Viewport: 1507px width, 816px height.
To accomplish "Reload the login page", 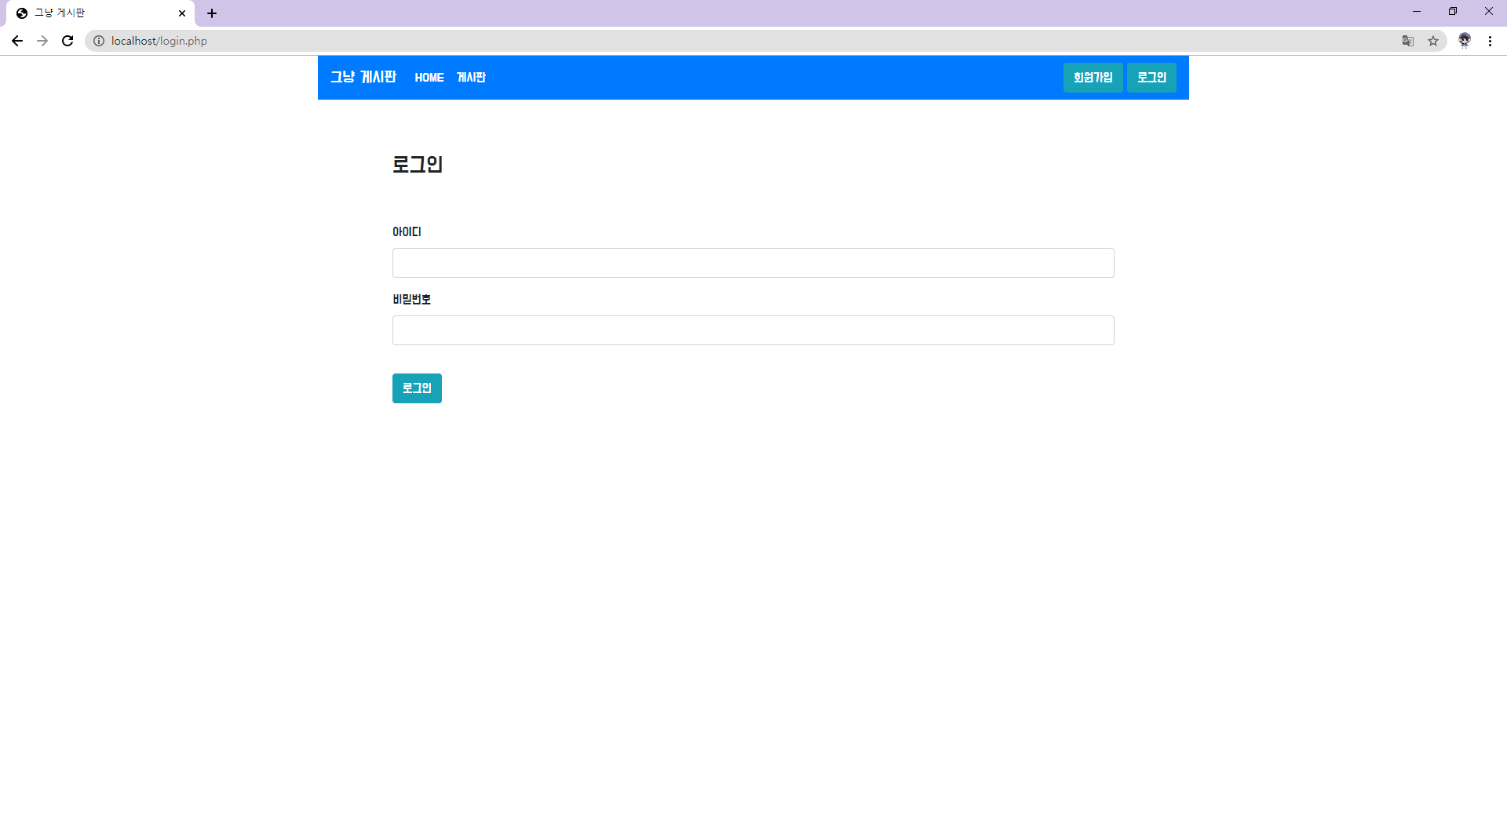I will [68, 41].
